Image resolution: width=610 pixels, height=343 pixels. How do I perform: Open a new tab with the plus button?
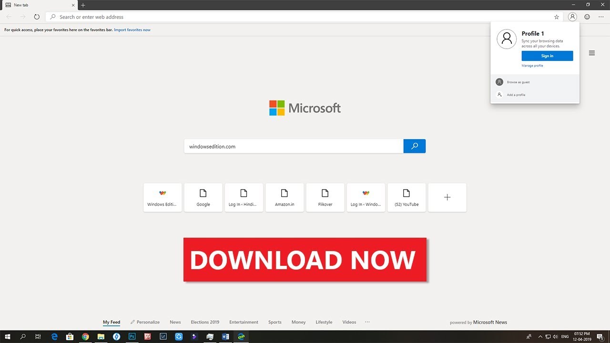click(83, 5)
